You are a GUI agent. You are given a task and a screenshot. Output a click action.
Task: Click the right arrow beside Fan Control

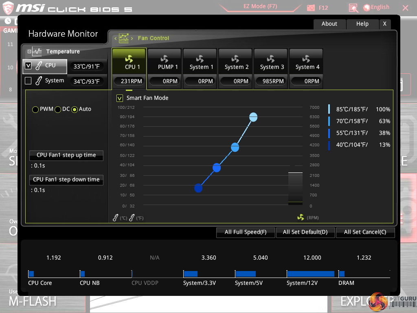coord(132,39)
